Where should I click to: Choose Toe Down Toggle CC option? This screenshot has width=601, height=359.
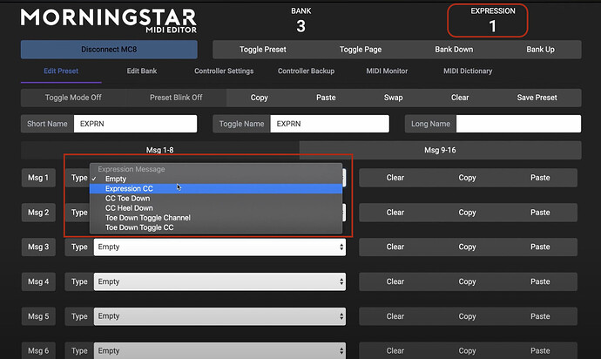(x=216, y=227)
